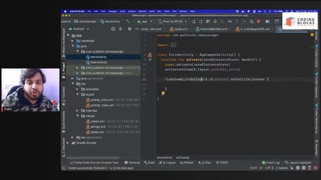321x180 pixels.
Task: Open the Logcat tool window
Action: pos(168,162)
